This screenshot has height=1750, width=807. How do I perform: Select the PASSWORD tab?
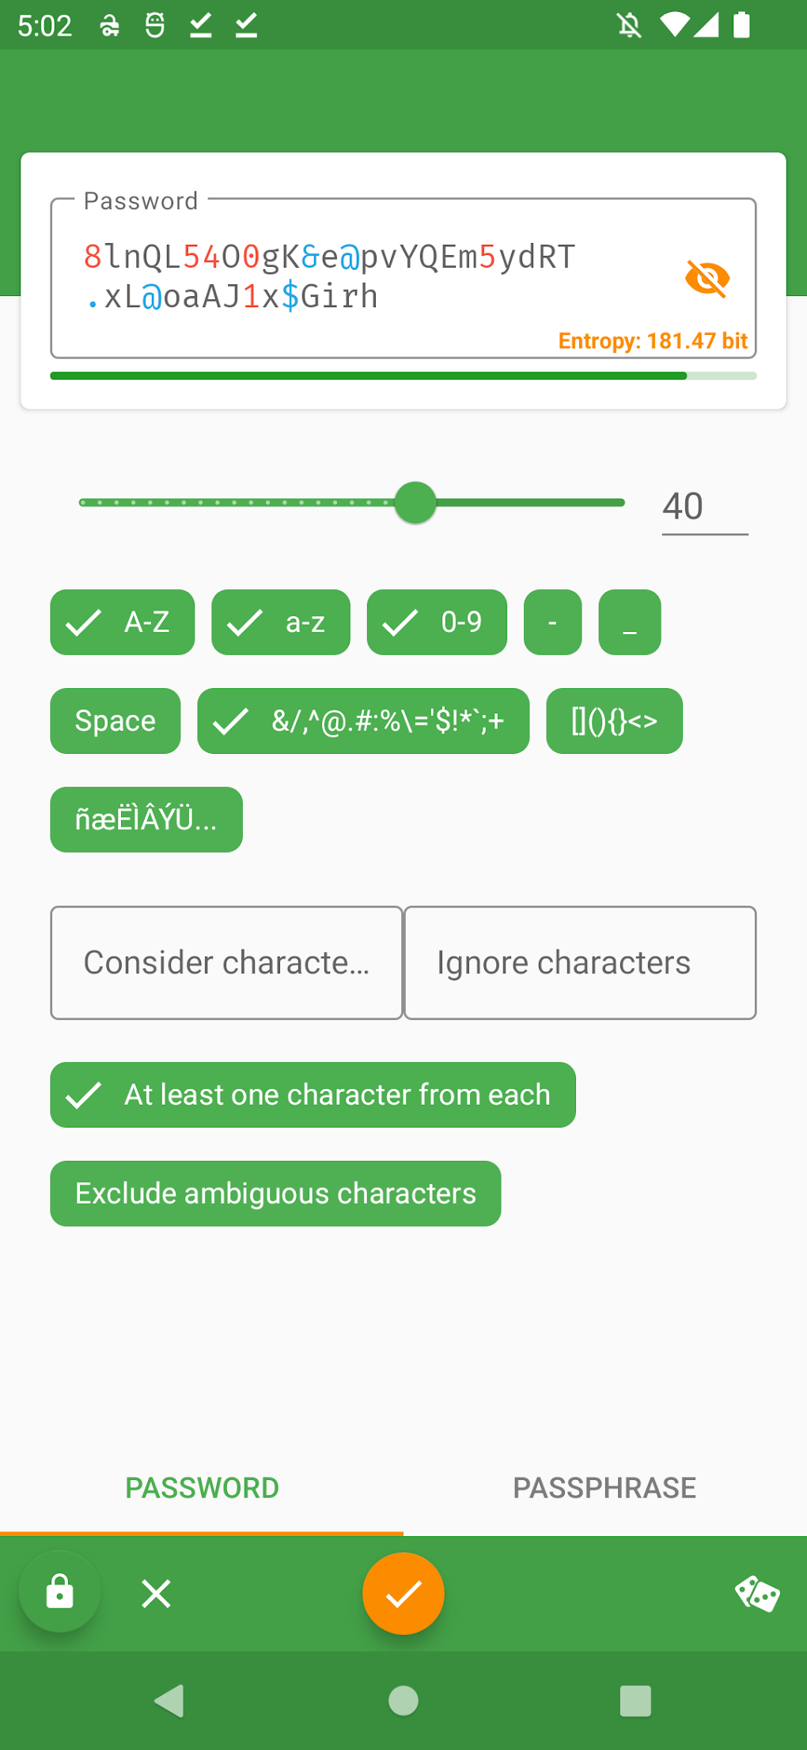tap(203, 1487)
